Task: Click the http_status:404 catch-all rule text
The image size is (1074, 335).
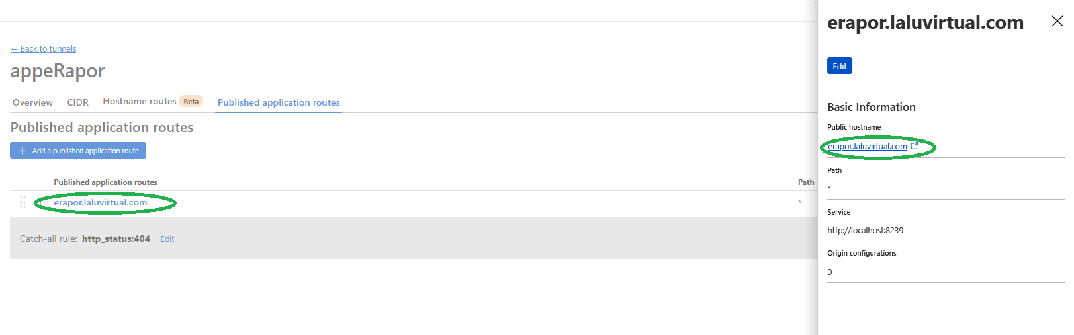Action: pos(116,239)
